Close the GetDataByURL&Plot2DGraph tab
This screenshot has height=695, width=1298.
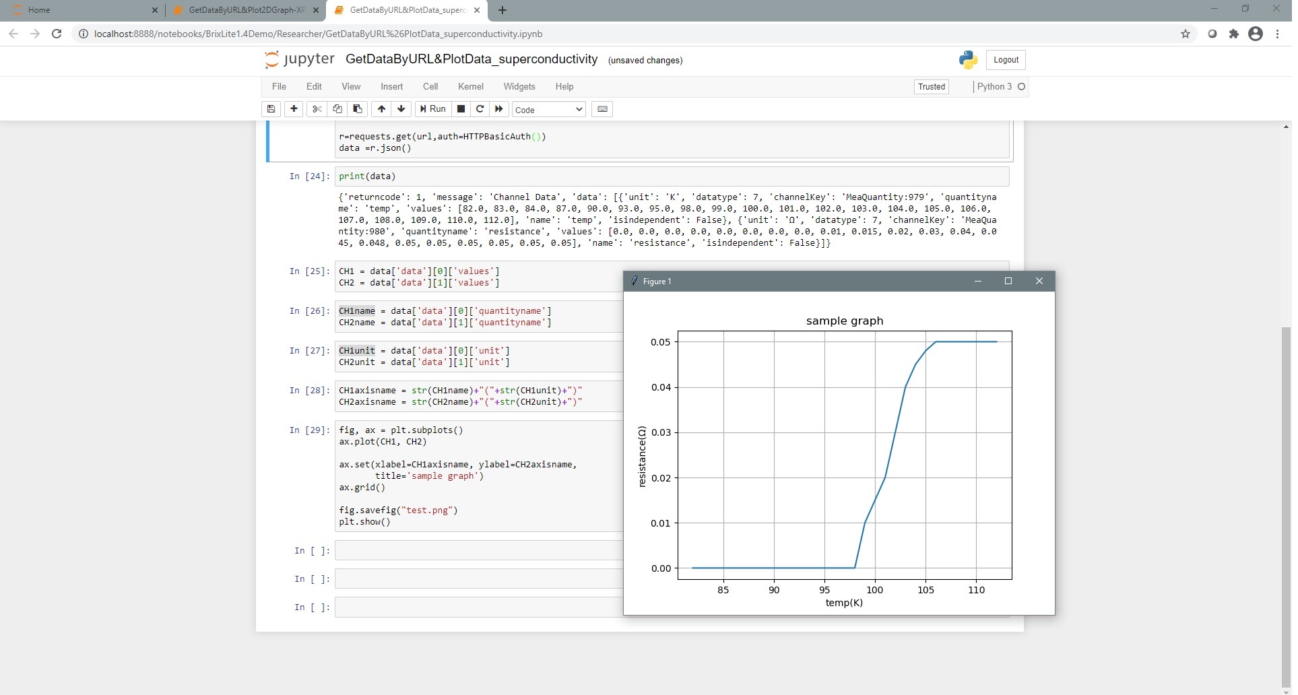(x=316, y=10)
